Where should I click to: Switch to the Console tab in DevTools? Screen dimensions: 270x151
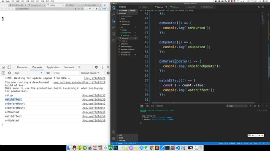pyautogui.click(x=37, y=67)
